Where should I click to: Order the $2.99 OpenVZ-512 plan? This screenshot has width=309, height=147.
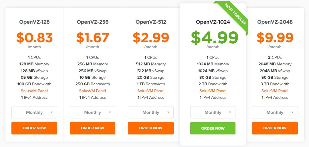click(151, 128)
